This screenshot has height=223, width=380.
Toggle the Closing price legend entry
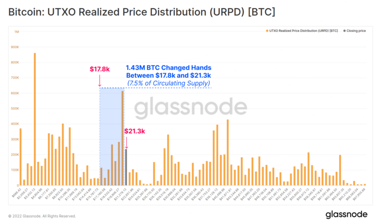point(355,31)
